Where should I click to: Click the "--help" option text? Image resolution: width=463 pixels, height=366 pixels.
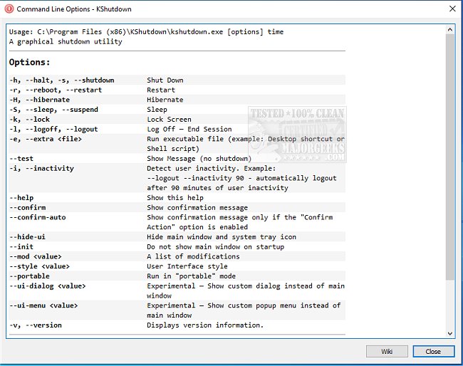(21, 198)
